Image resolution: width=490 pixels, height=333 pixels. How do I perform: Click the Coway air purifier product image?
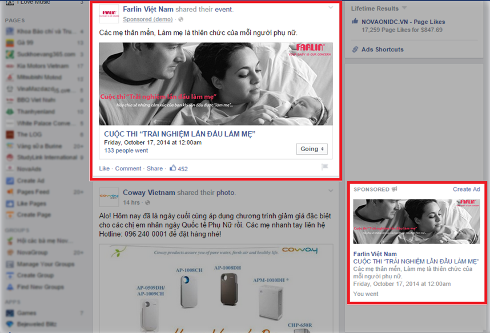coord(216,289)
